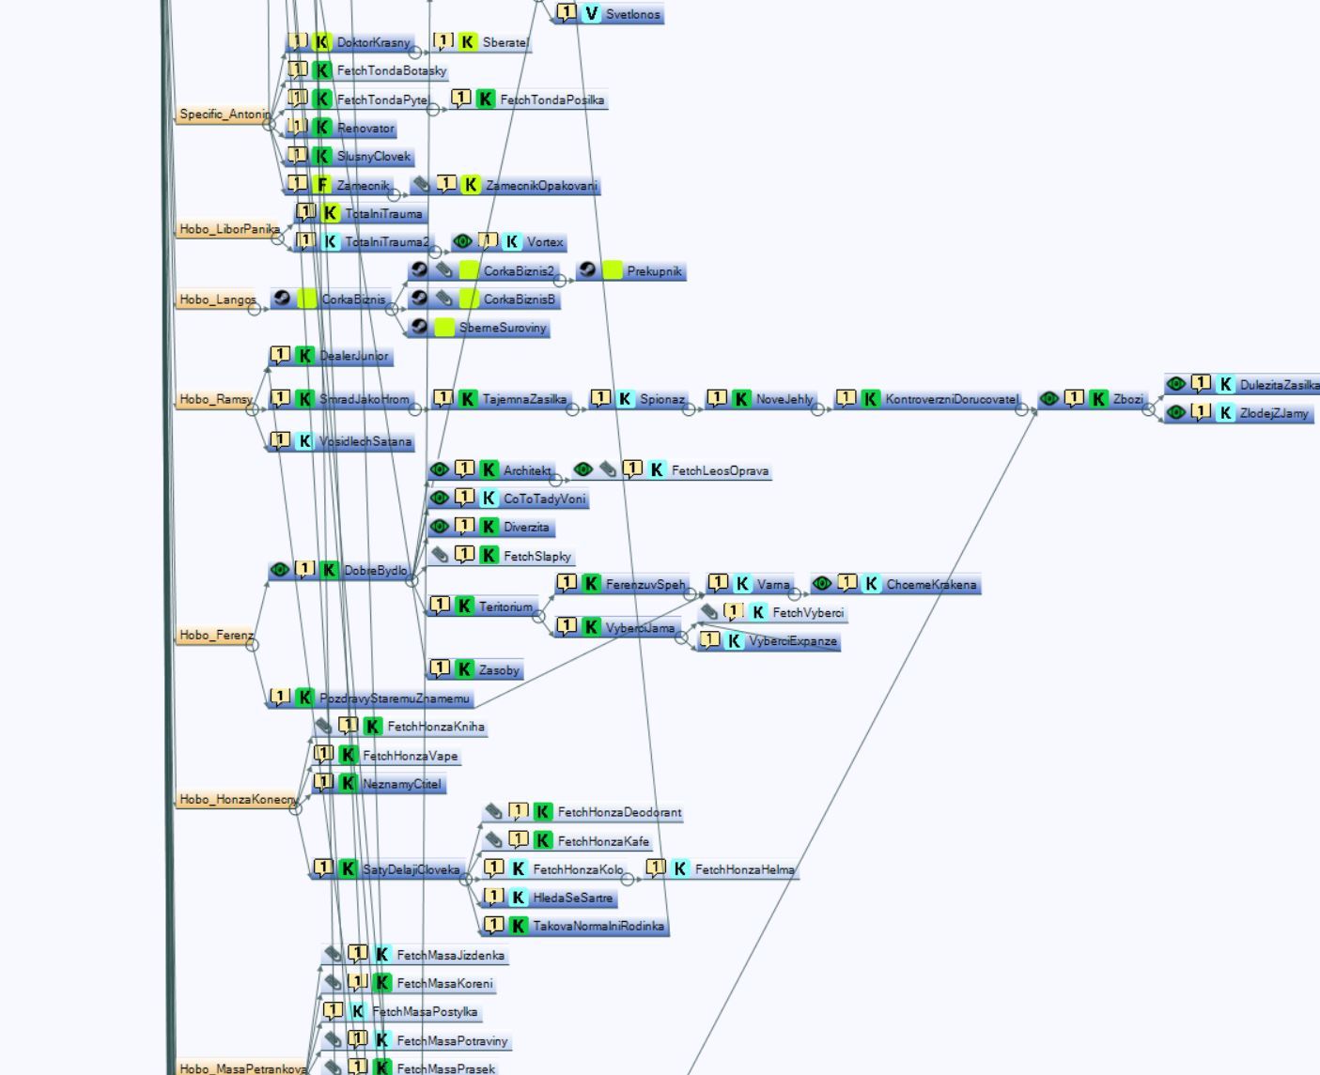Click the green K icon on the TajemnaZasilka node
This screenshot has width=1320, height=1075.
[468, 399]
